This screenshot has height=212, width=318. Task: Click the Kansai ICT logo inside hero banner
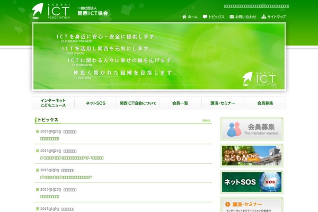coord(259,79)
